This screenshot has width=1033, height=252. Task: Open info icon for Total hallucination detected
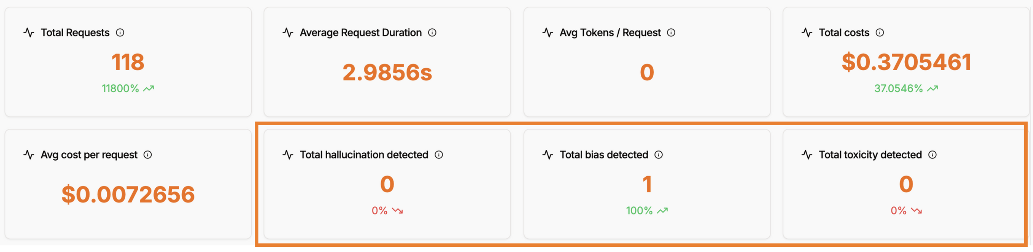click(439, 155)
